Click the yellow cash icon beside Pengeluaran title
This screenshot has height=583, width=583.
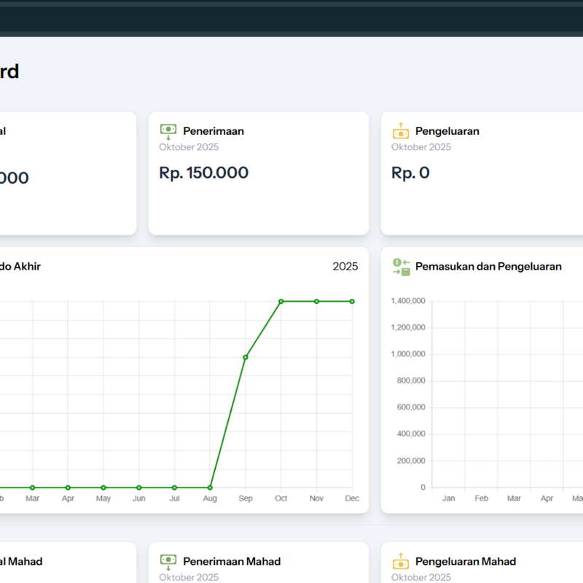click(x=400, y=131)
